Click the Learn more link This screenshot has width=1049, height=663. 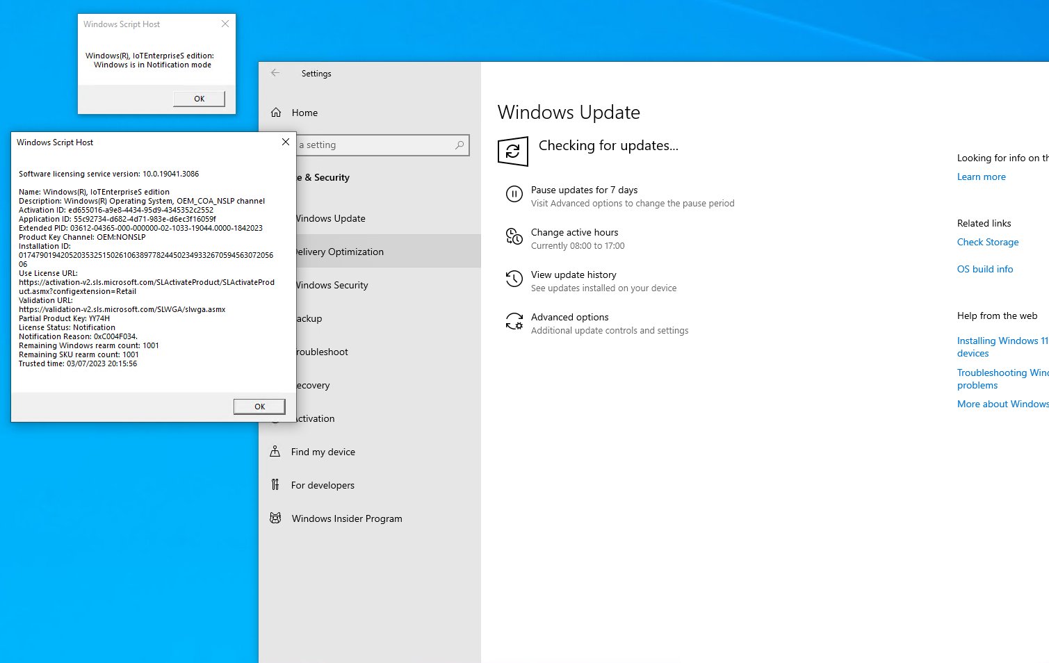pyautogui.click(x=981, y=177)
